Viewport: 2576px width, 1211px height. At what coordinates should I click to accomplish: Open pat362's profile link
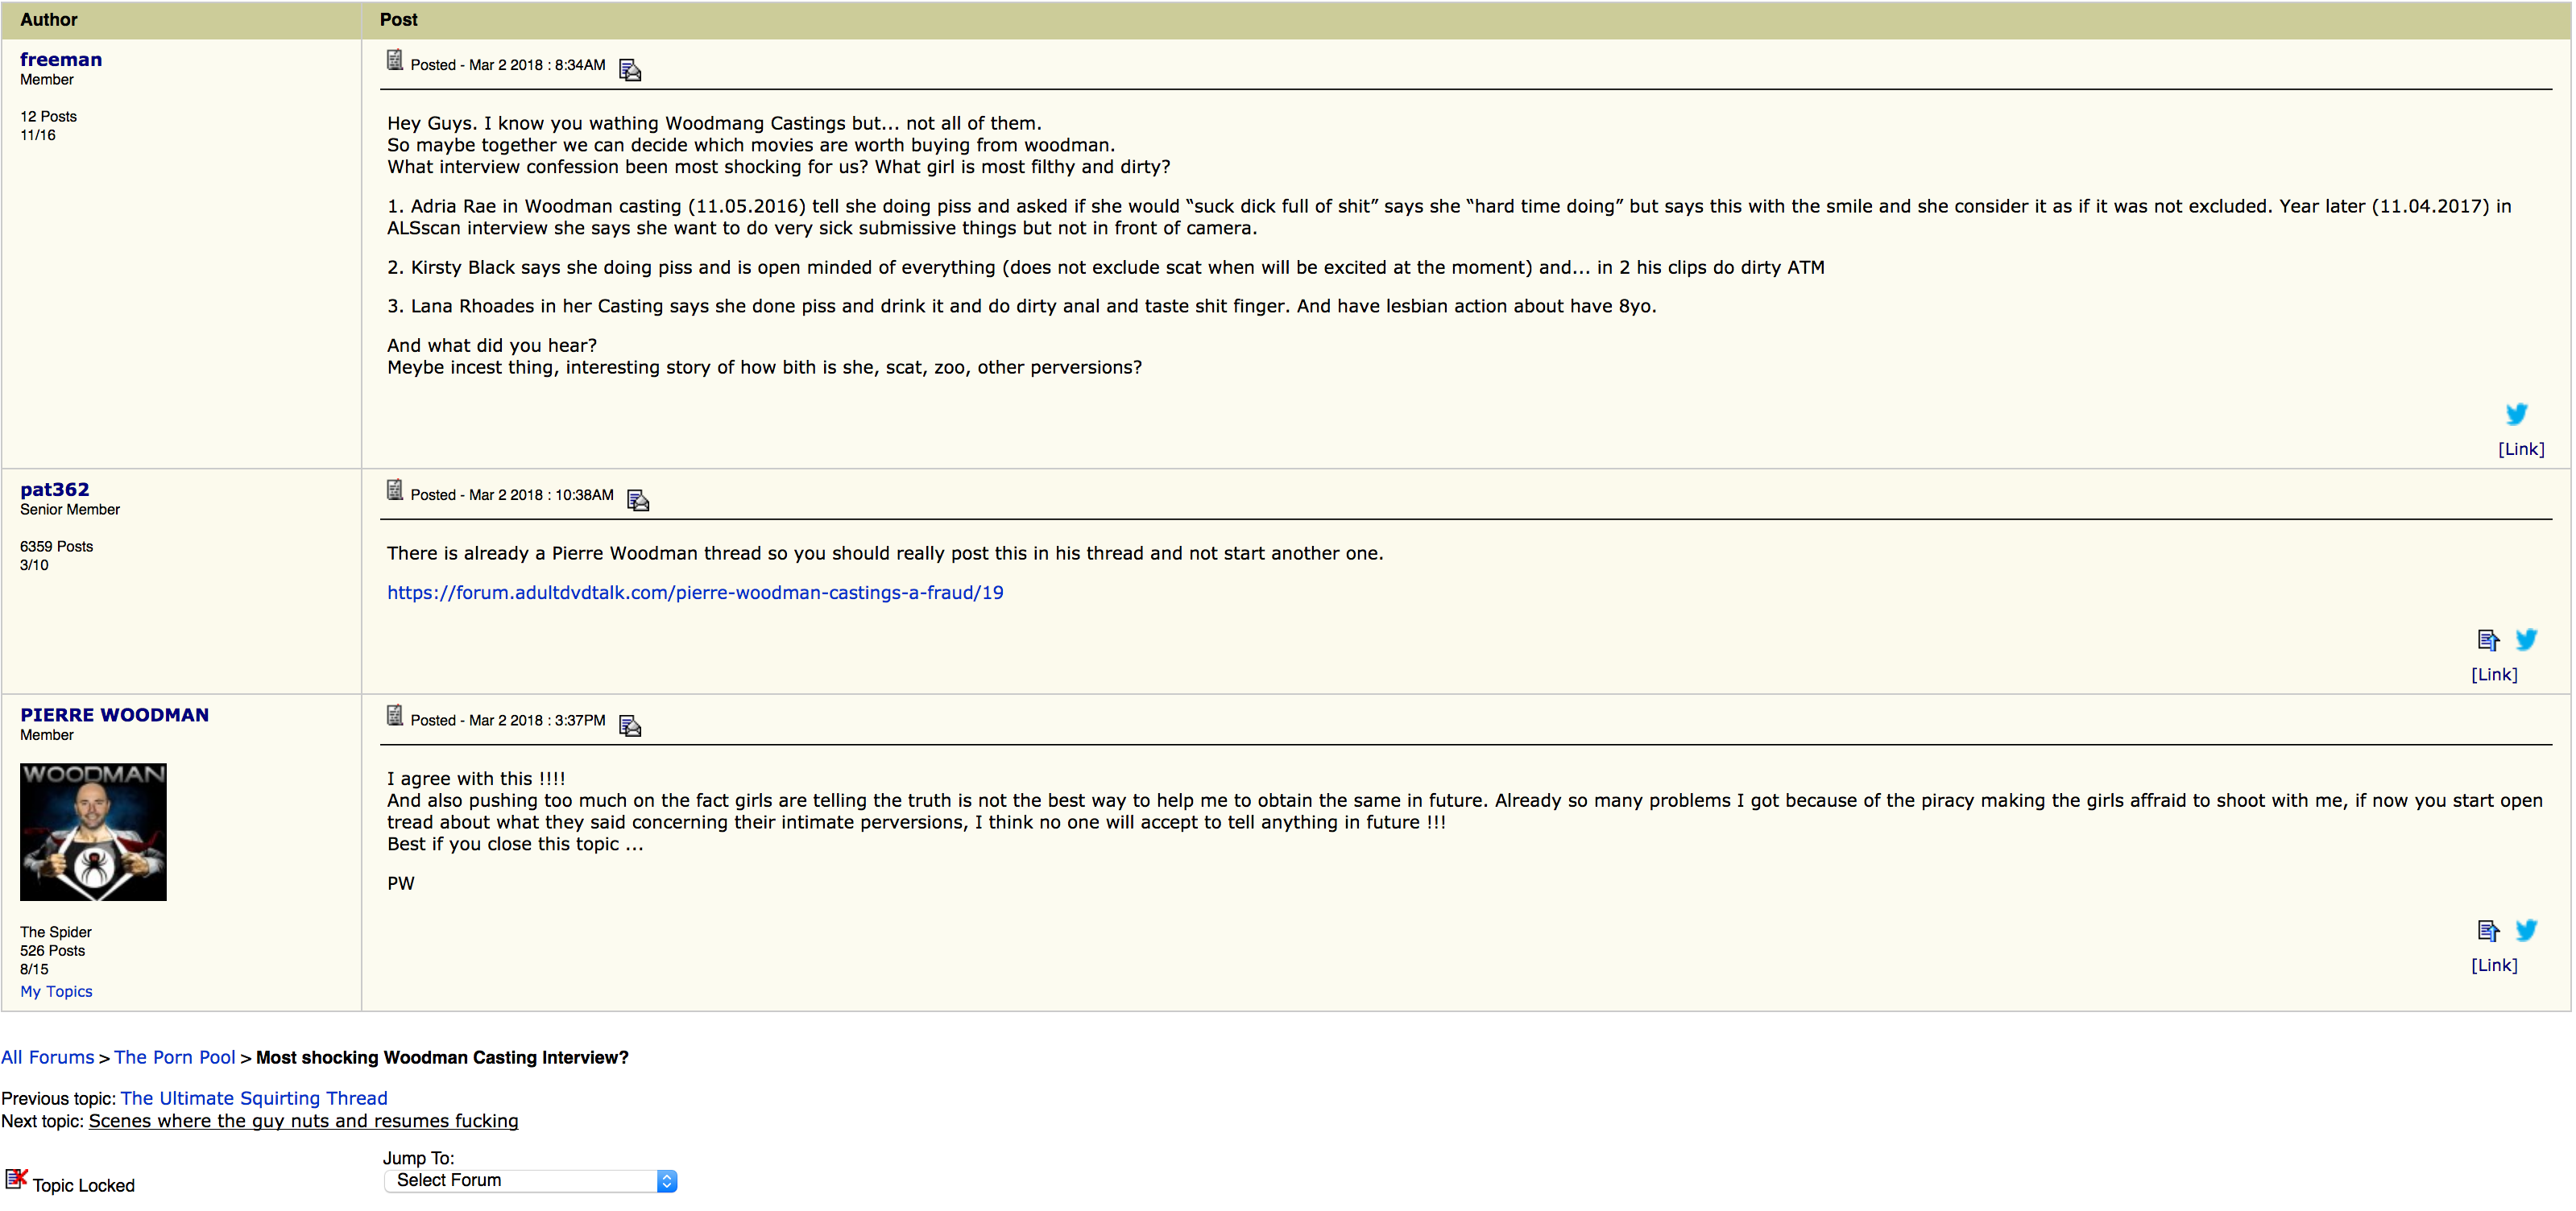click(55, 489)
